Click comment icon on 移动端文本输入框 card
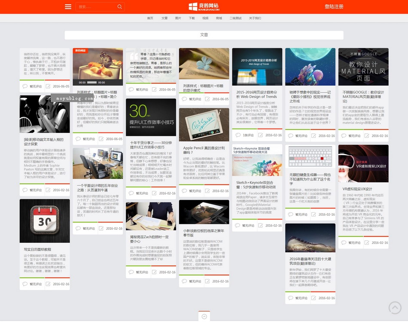The height and width of the screenshot is (322, 408). pyautogui.click(x=25, y=190)
